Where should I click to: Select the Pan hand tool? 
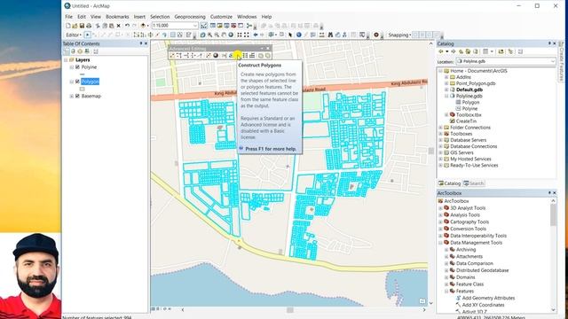[224, 35]
